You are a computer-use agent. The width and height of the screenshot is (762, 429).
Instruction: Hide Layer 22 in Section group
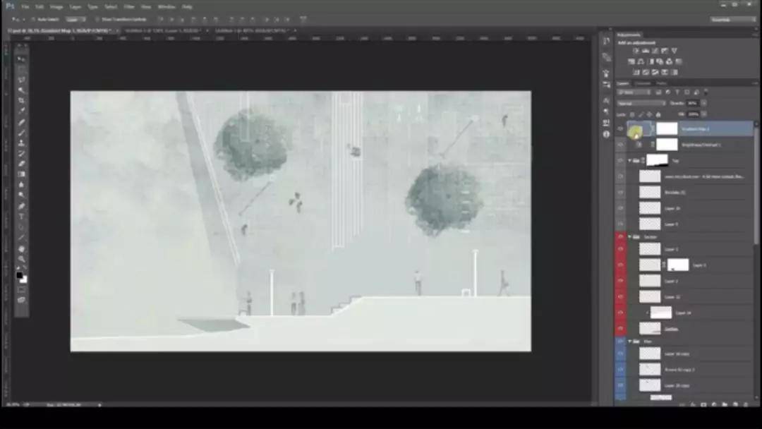click(x=621, y=297)
